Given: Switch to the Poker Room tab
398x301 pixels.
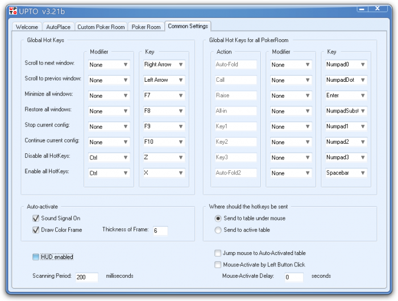Looking at the screenshot, I should (146, 27).
